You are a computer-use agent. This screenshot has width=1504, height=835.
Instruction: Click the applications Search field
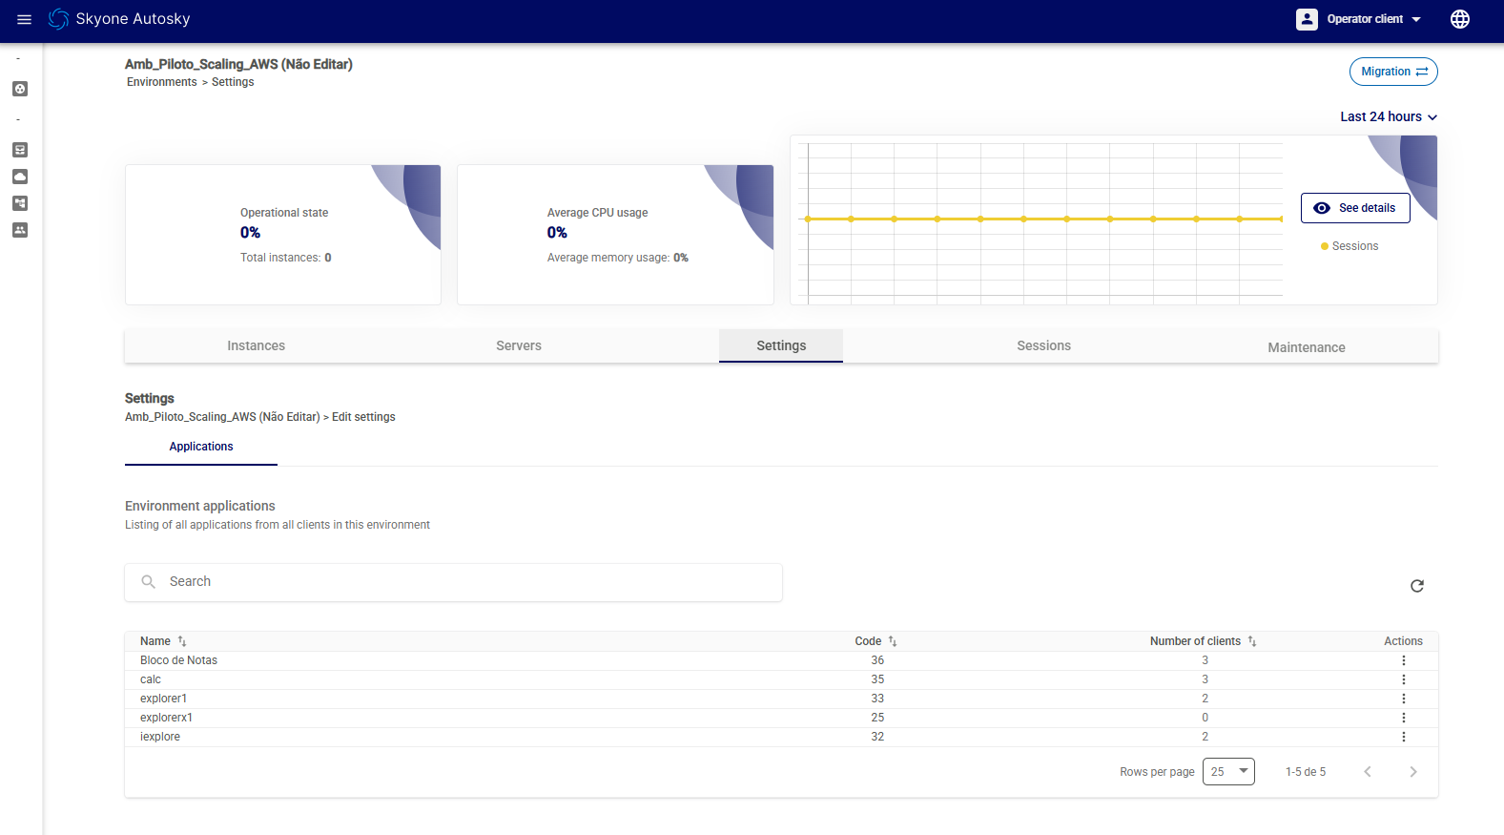point(453,582)
